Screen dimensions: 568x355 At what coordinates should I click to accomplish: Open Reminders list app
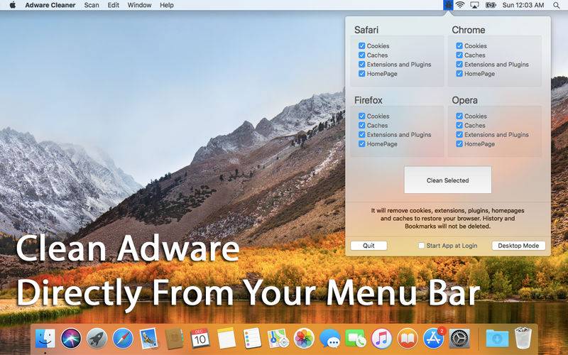click(252, 339)
